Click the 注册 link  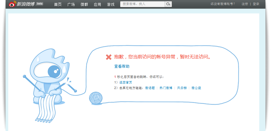pos(245,4)
